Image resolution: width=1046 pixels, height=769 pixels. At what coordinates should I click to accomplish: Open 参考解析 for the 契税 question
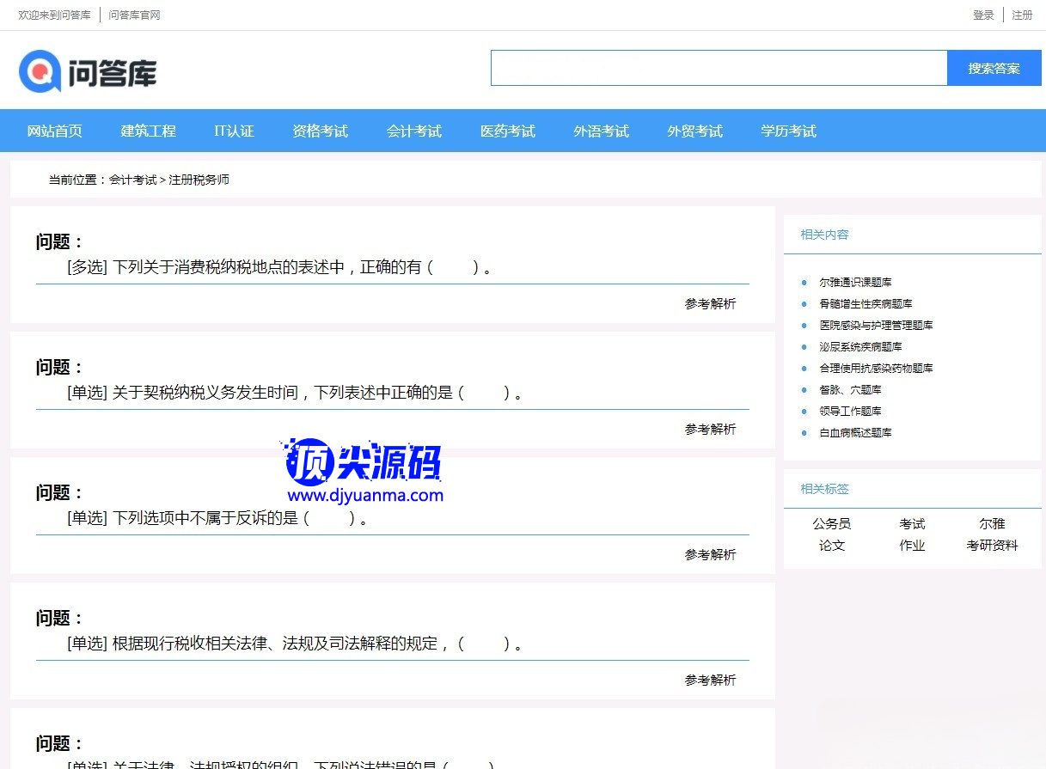point(710,430)
